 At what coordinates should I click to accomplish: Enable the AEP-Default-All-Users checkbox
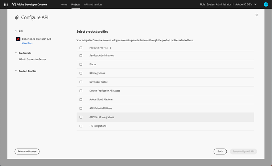point(81,108)
